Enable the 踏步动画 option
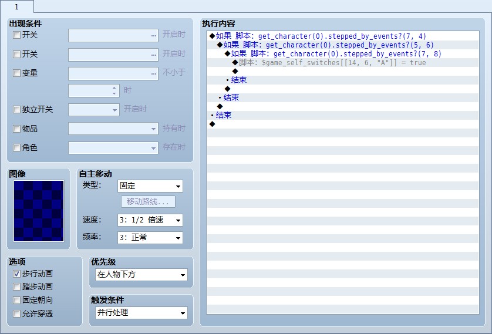 click(16, 286)
